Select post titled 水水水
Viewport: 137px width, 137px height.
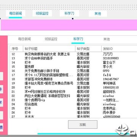click(29, 116)
